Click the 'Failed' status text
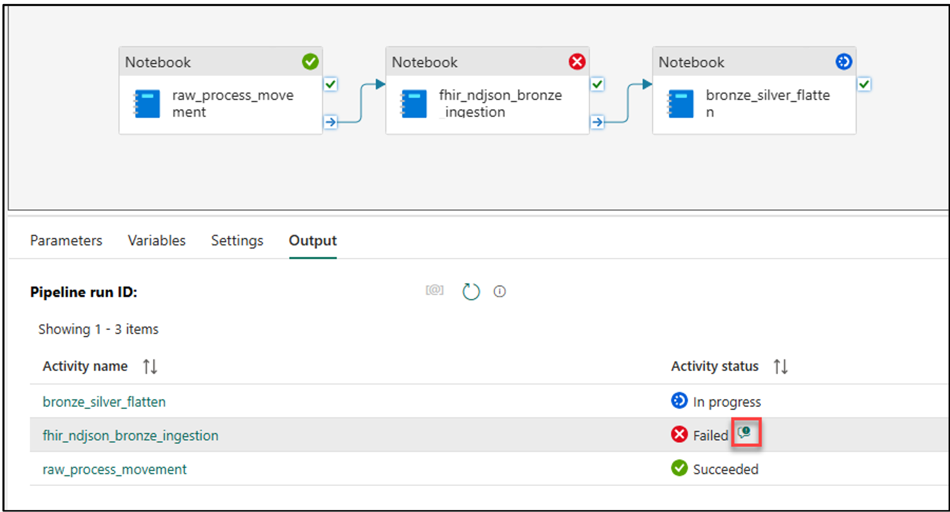 point(711,435)
